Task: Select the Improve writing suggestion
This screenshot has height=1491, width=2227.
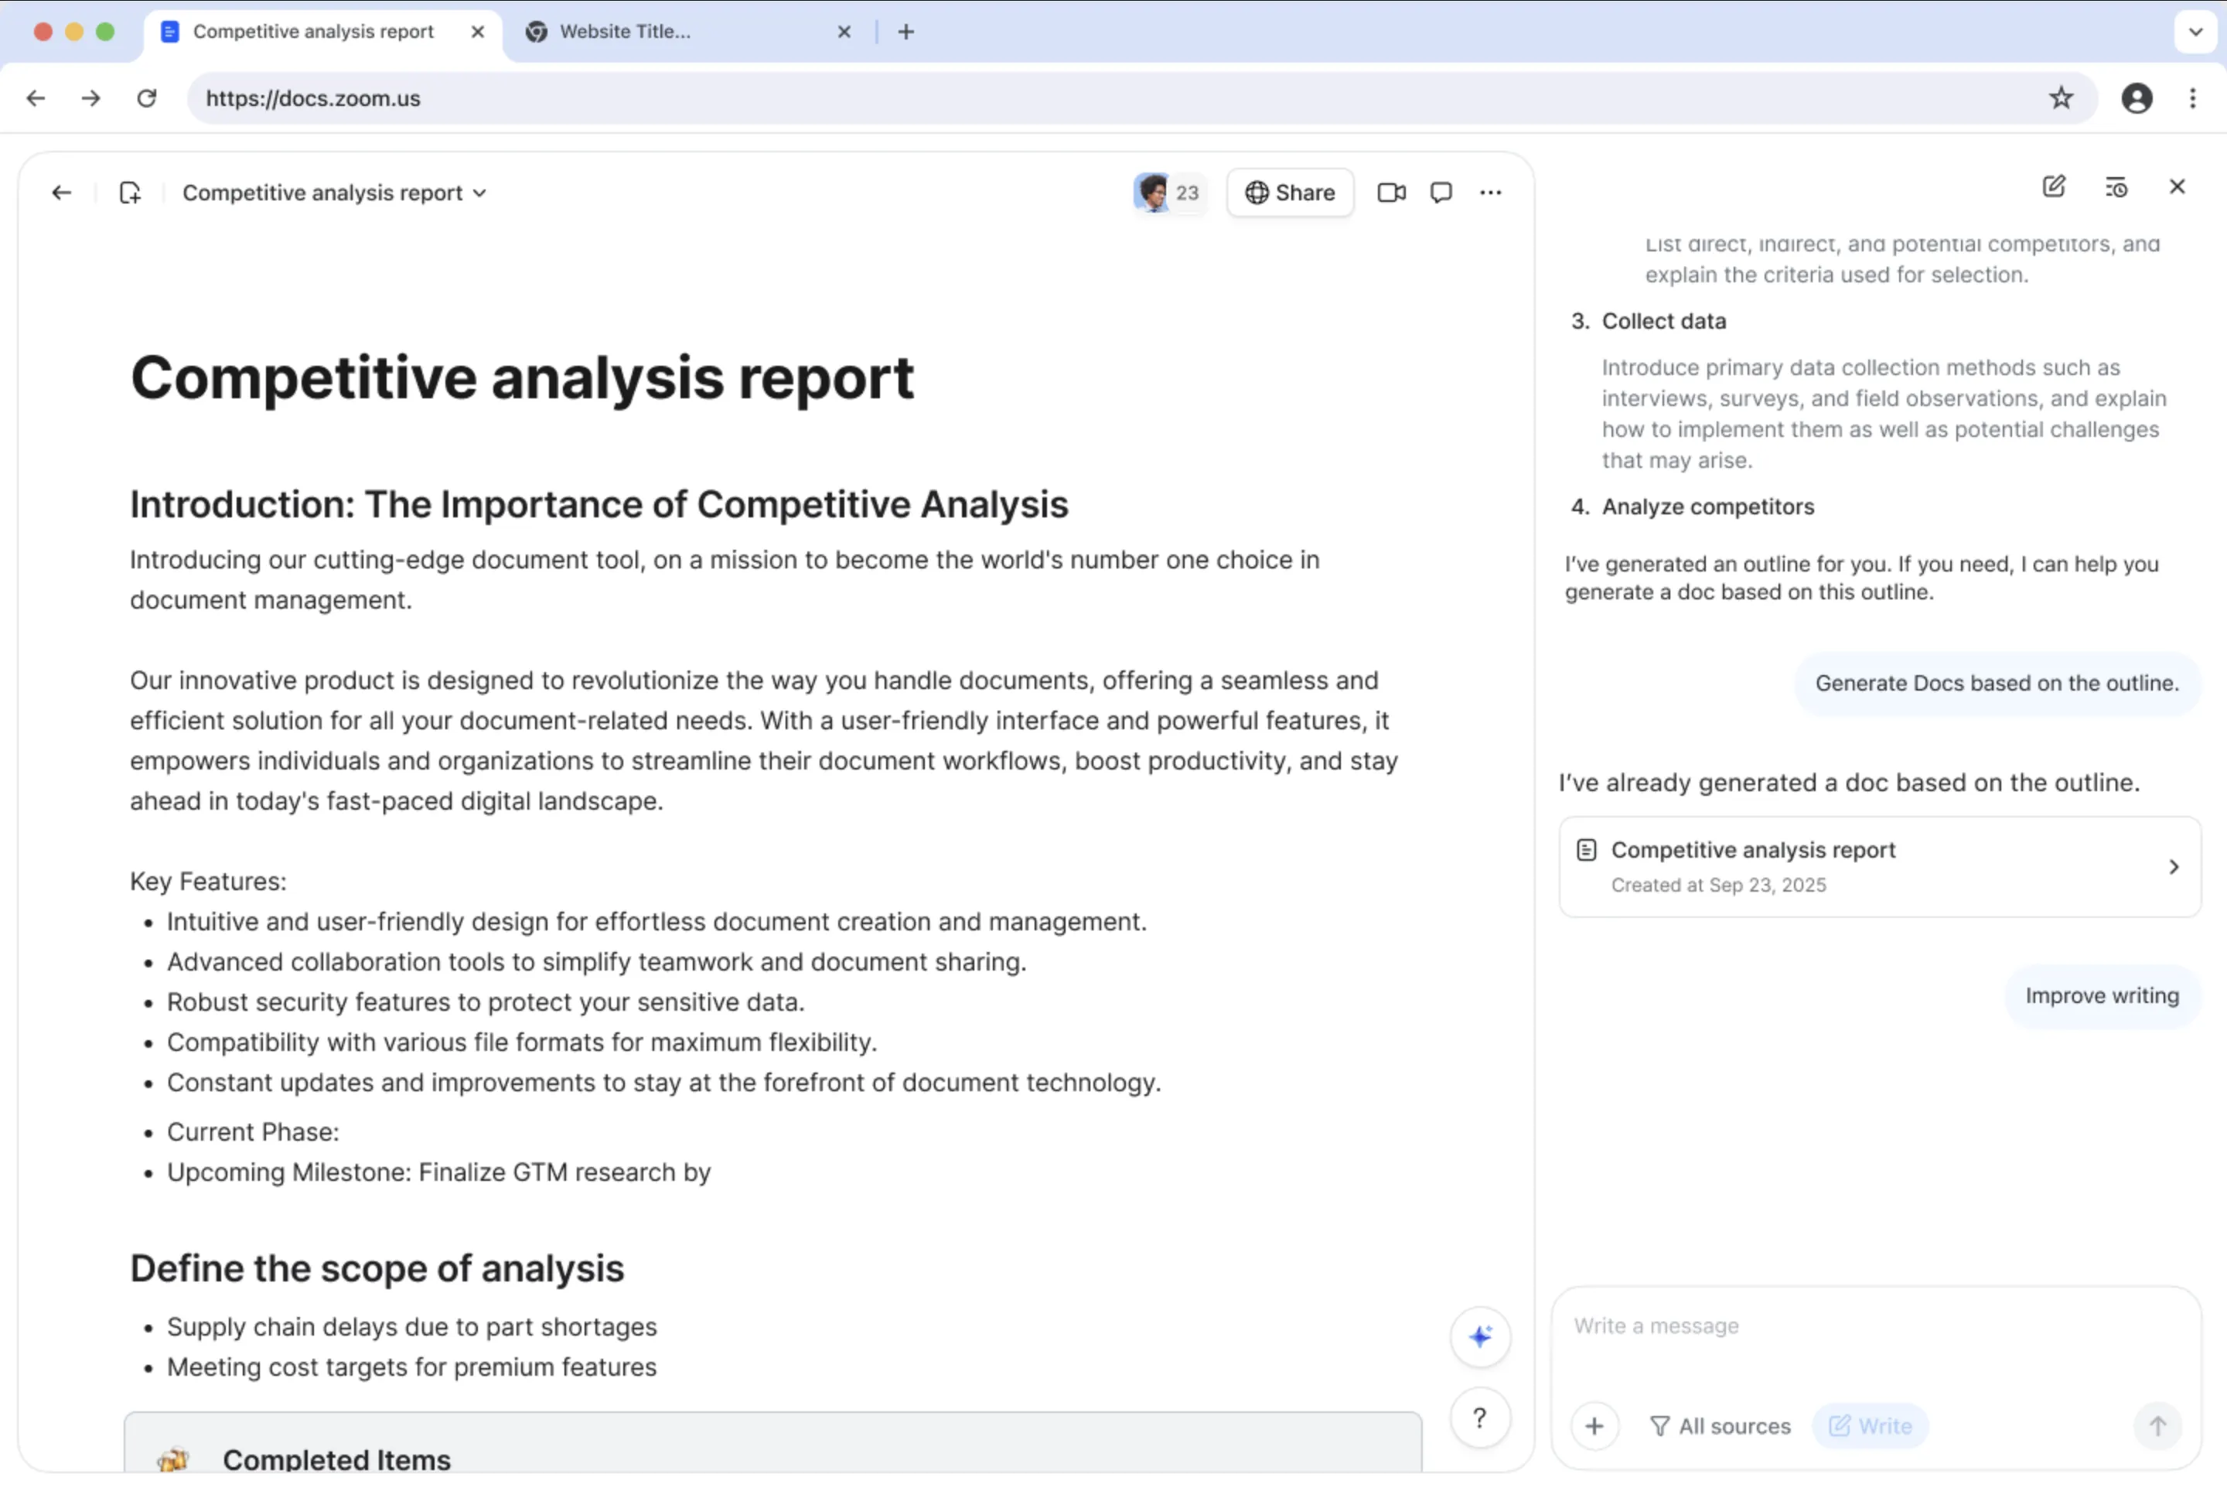Action: (x=2102, y=995)
